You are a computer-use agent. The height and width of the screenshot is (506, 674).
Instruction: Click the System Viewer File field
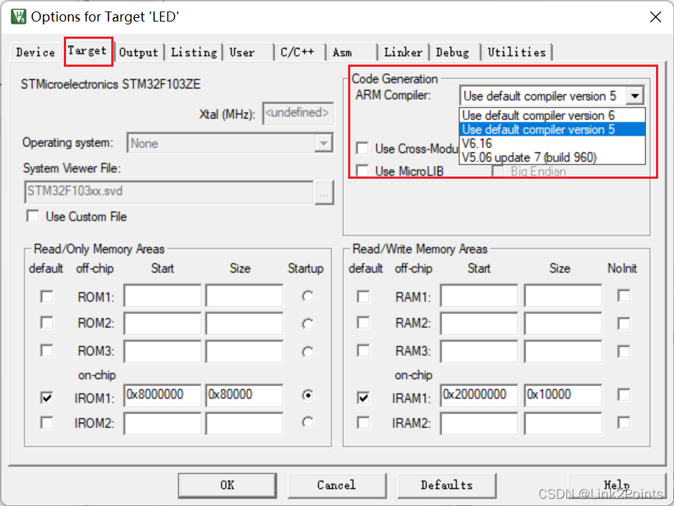169,192
